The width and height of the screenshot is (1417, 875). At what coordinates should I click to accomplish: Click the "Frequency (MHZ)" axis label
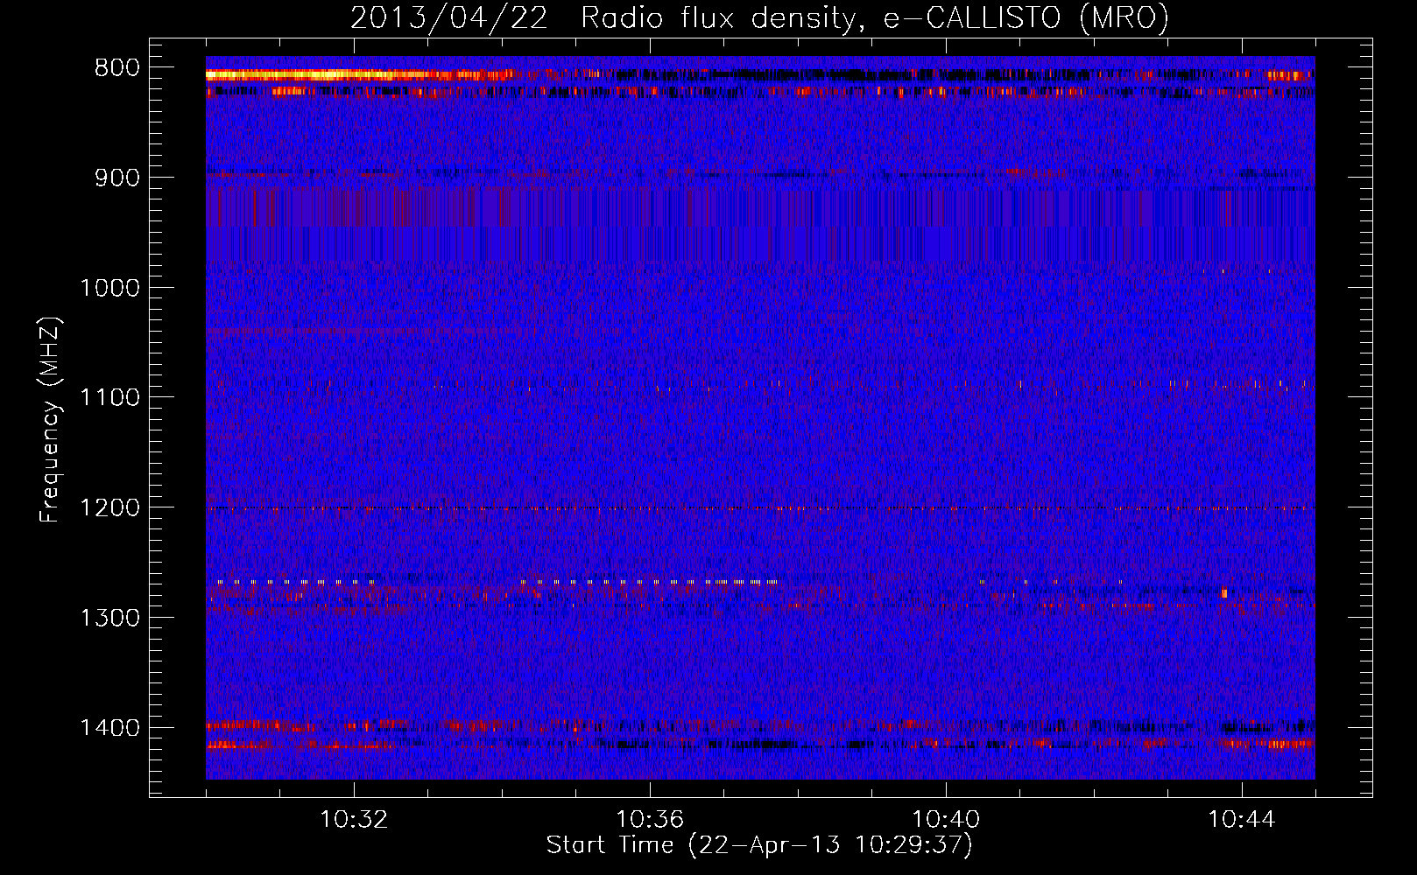point(49,420)
